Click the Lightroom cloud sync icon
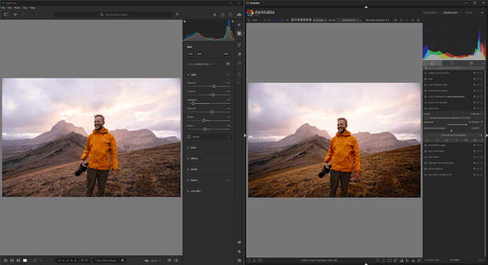Viewport: 488px width, 265px height. 239,15
